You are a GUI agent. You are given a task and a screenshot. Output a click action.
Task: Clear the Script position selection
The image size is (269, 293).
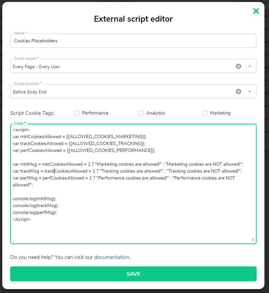click(x=239, y=91)
